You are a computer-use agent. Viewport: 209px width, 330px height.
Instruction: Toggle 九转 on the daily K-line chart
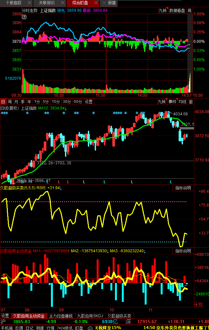(x=162, y=102)
